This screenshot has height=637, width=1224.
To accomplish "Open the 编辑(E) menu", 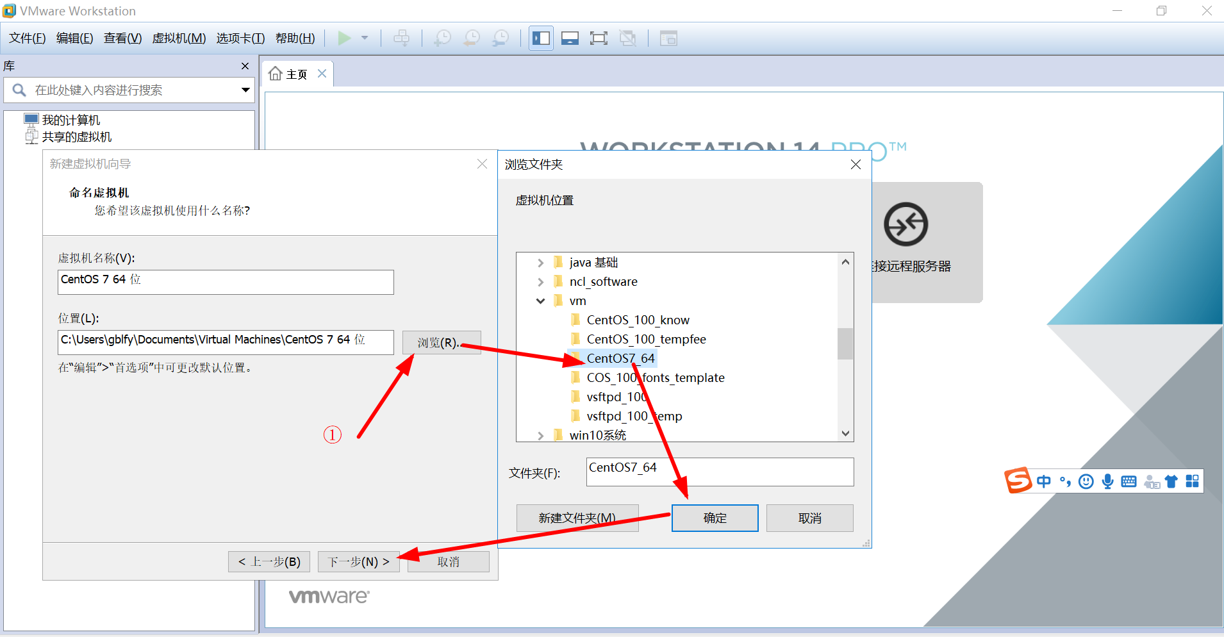I will [74, 38].
